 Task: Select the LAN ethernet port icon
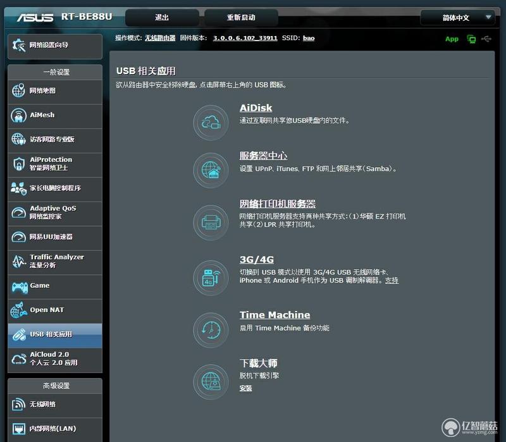click(18, 429)
